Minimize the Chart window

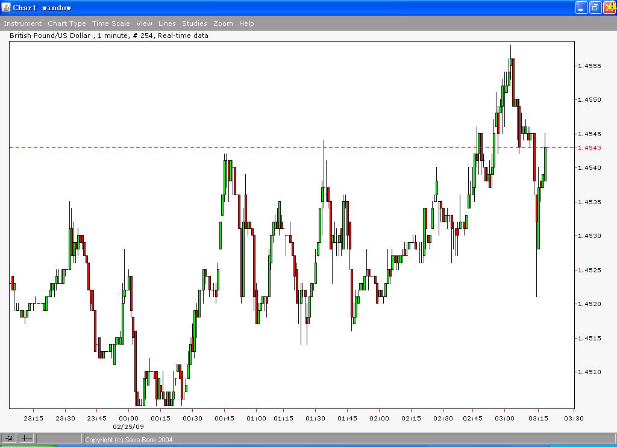[x=581, y=7]
